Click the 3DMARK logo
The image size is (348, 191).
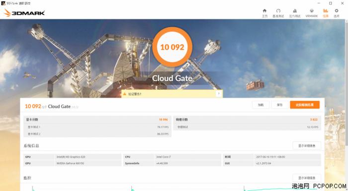pyautogui.click(x=24, y=13)
